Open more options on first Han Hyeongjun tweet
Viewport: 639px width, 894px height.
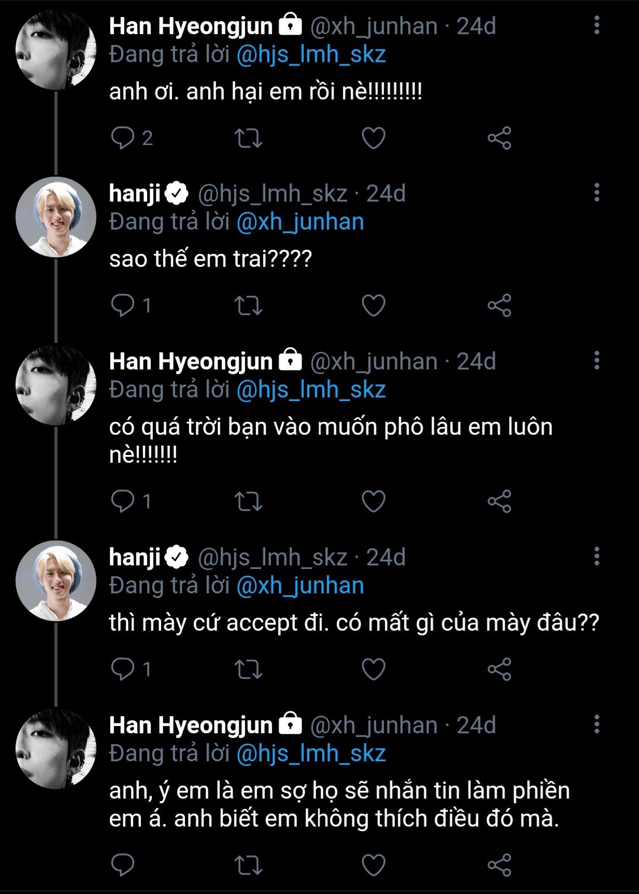click(597, 25)
